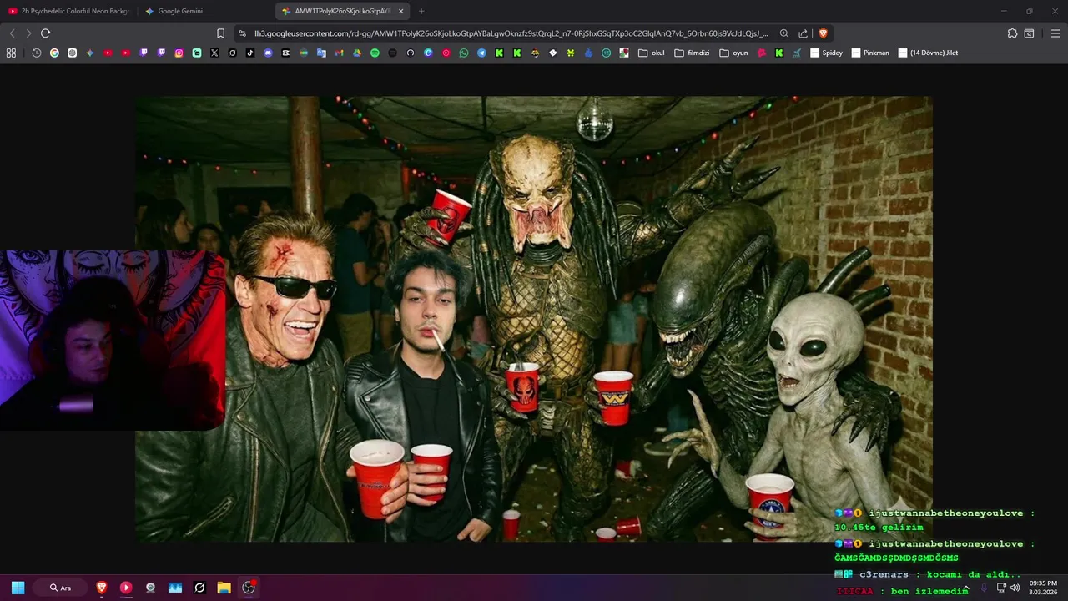Image resolution: width=1068 pixels, height=601 pixels.
Task: Go forward to next page
Action: click(28, 33)
